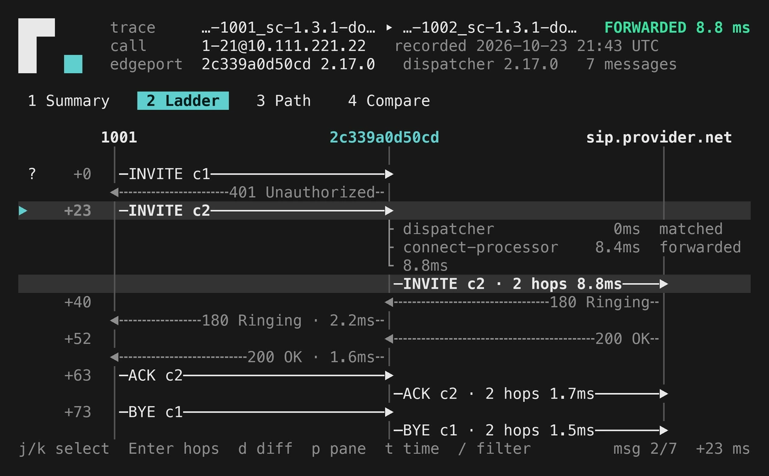The width and height of the screenshot is (769, 476).
Task: Click the msg 2/7 indicator
Action: tap(645, 449)
